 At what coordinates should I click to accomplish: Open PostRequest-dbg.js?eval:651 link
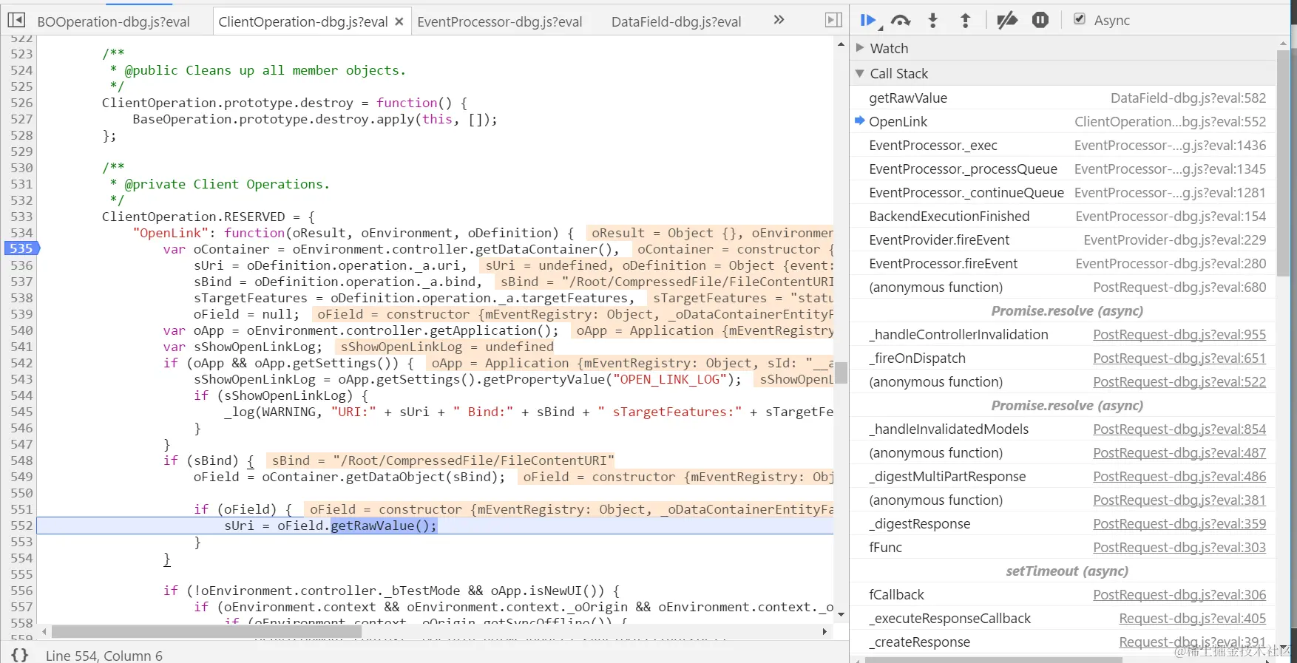[1179, 358]
